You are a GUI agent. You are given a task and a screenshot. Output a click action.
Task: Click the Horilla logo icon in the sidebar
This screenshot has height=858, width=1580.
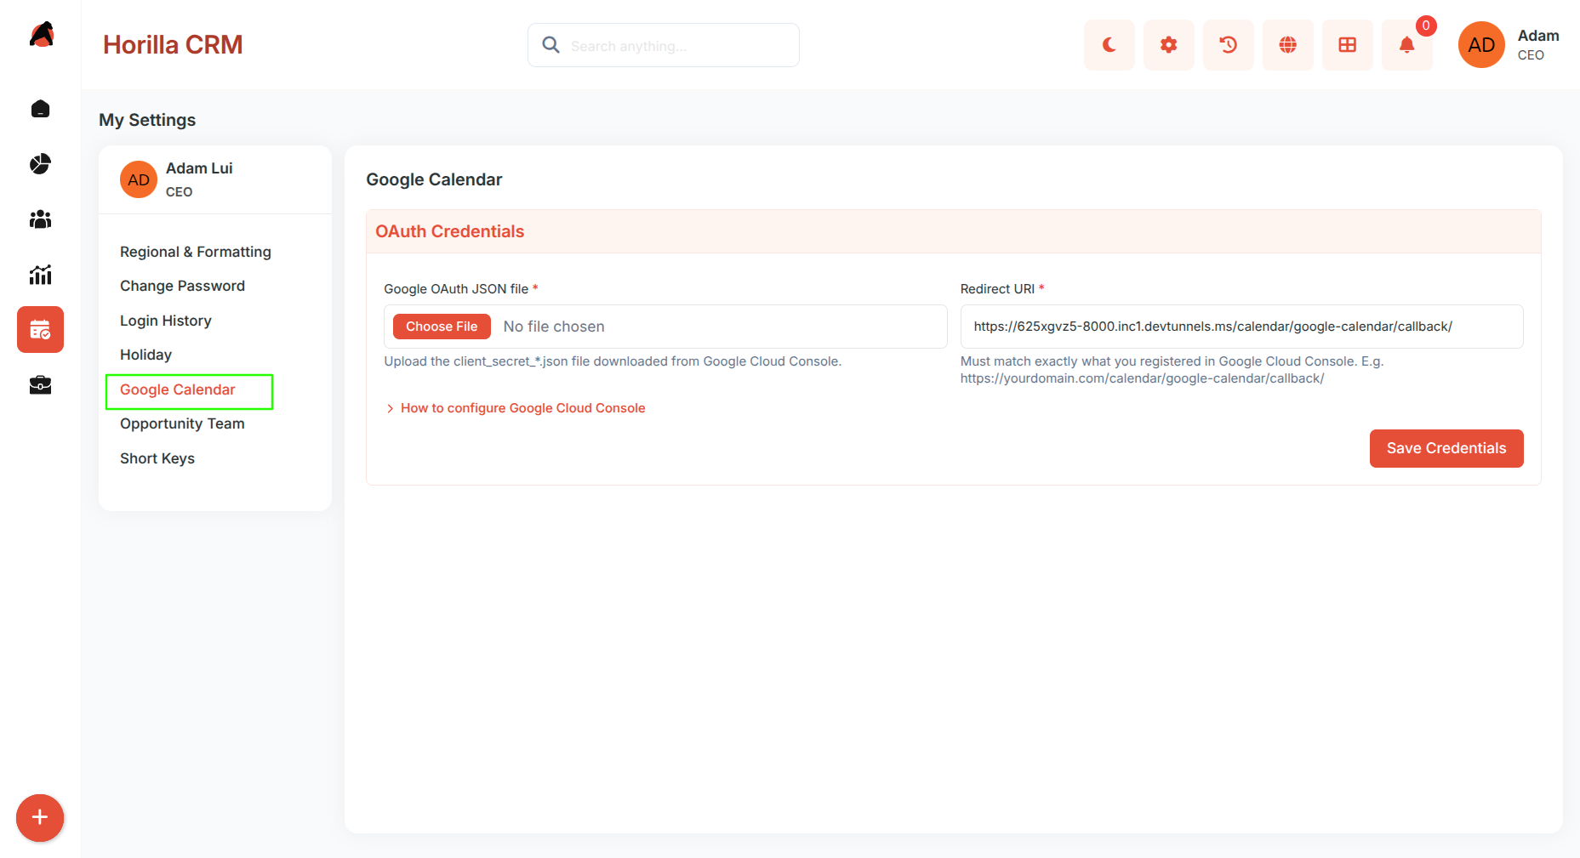coord(41,35)
